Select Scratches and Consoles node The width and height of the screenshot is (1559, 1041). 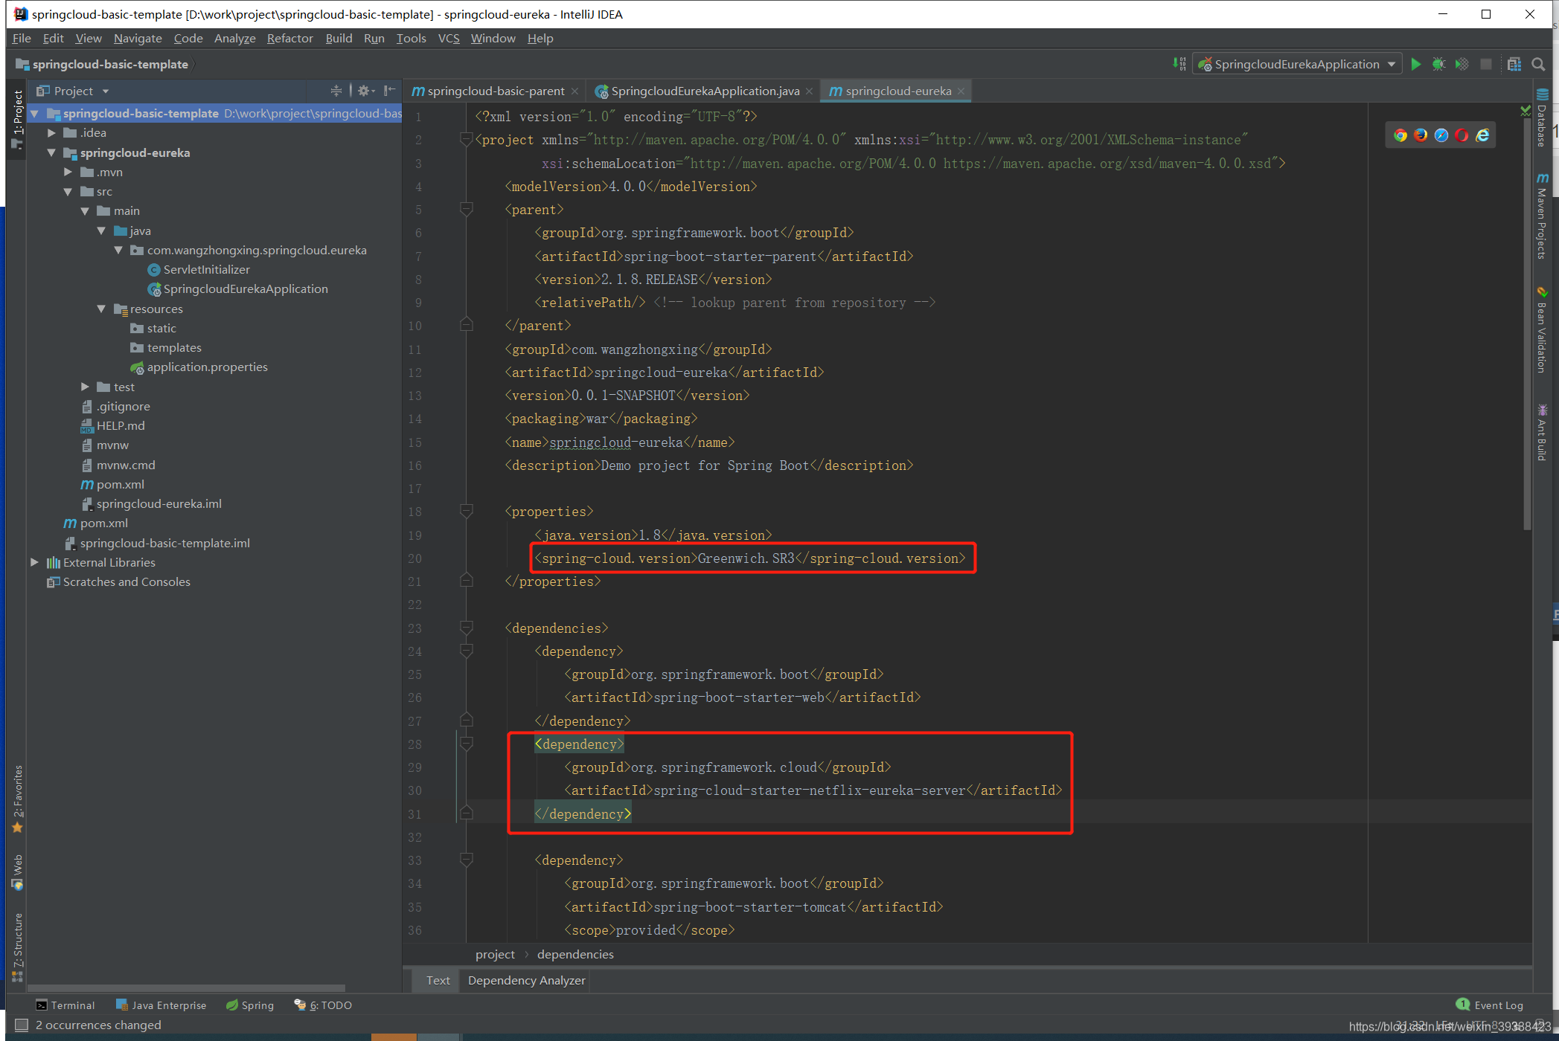127,582
